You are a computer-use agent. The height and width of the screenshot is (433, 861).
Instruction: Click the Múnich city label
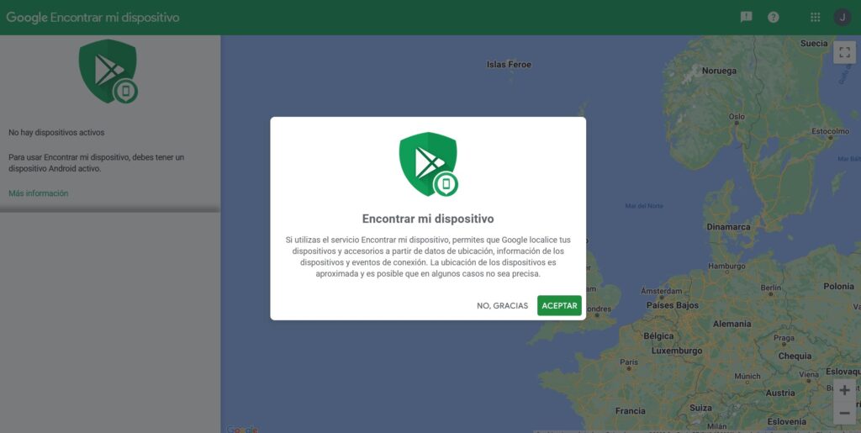click(x=747, y=377)
